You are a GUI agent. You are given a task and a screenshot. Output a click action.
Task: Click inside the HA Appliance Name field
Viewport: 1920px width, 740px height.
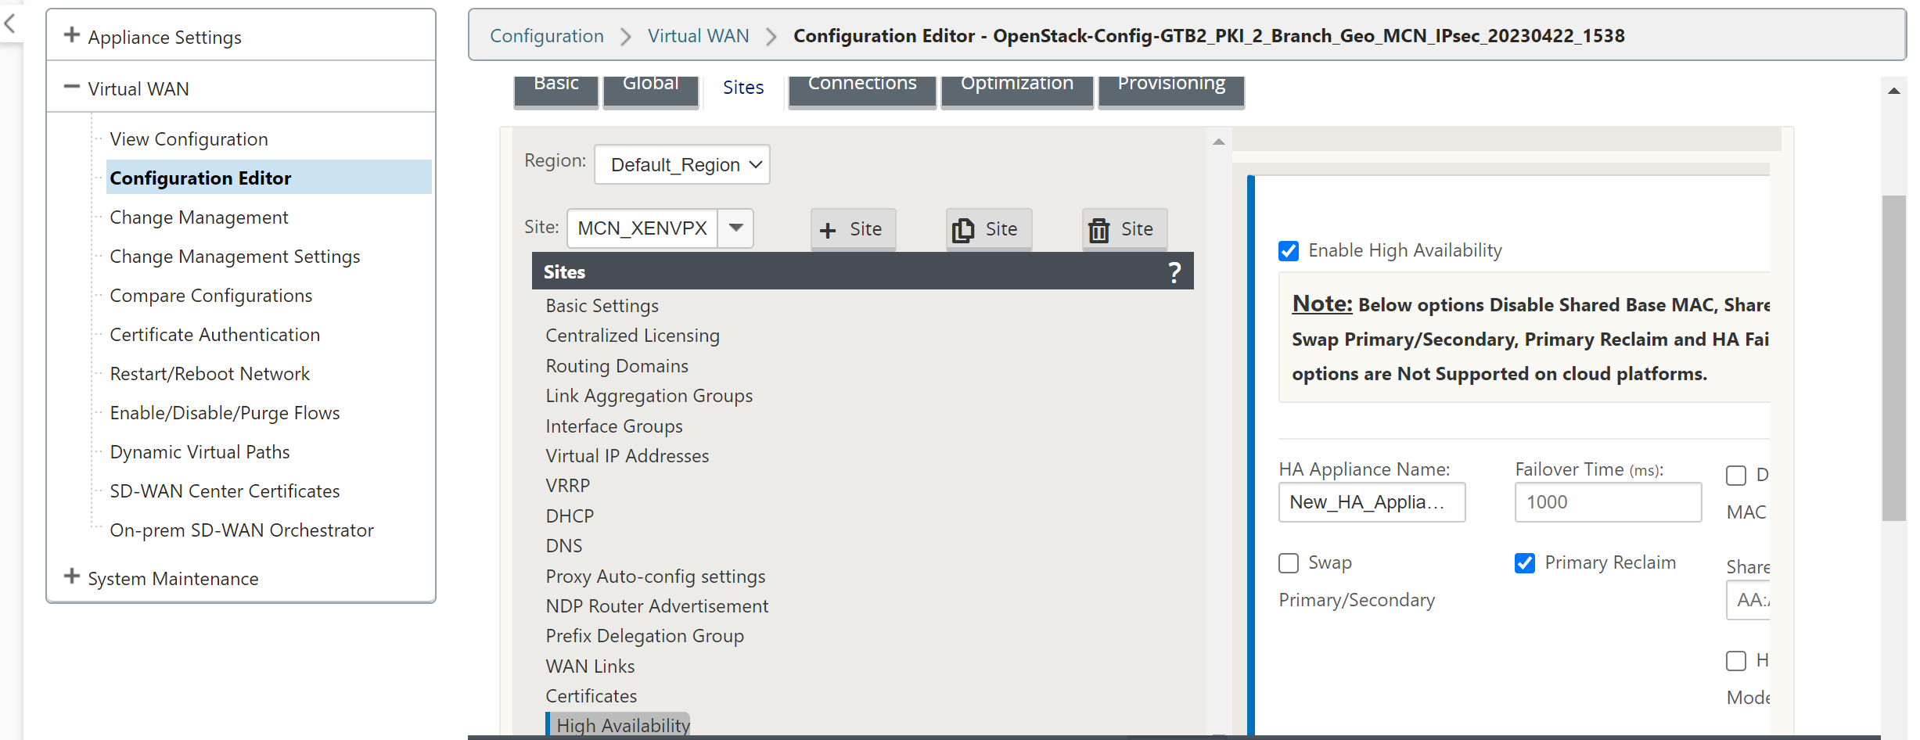(1372, 502)
